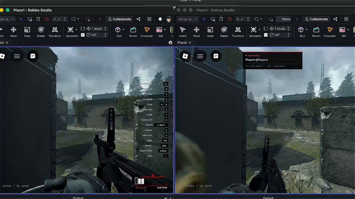Enable the move snapping checkbox in left window
This screenshot has height=199, width=355.
coord(83,29)
